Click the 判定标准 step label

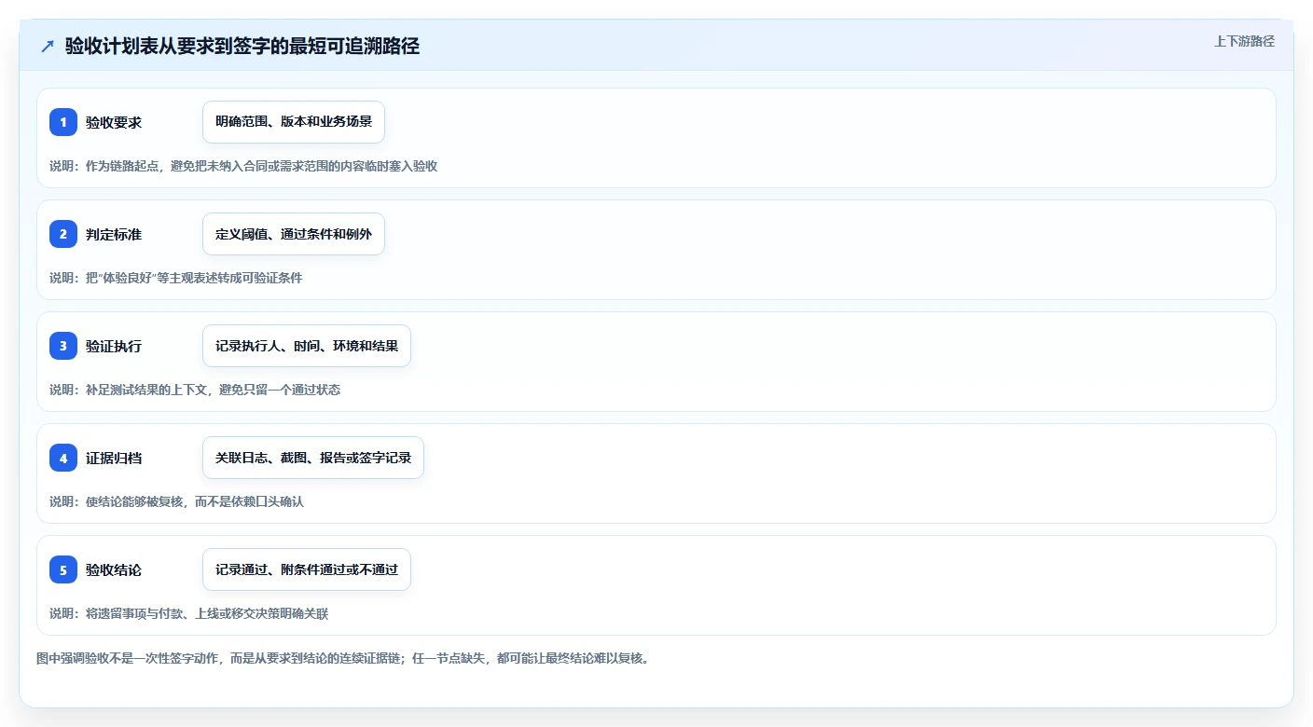[114, 234]
